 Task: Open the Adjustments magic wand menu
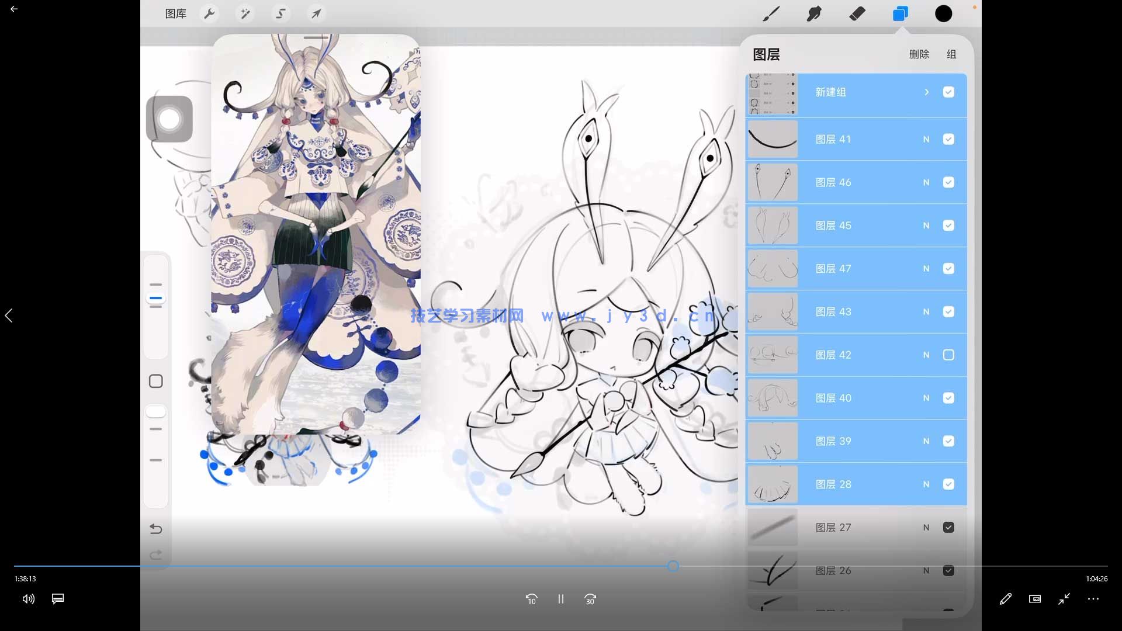tap(245, 13)
